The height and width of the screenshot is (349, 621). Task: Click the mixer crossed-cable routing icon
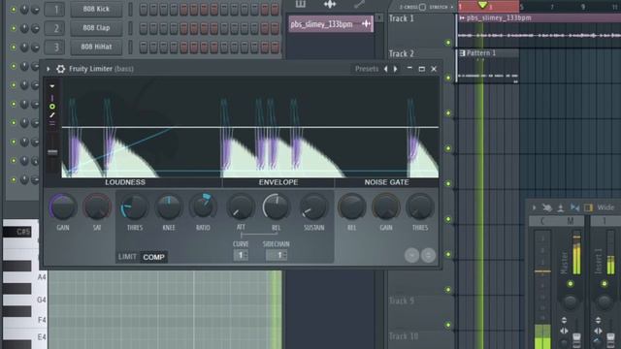pyautogui.click(x=547, y=207)
